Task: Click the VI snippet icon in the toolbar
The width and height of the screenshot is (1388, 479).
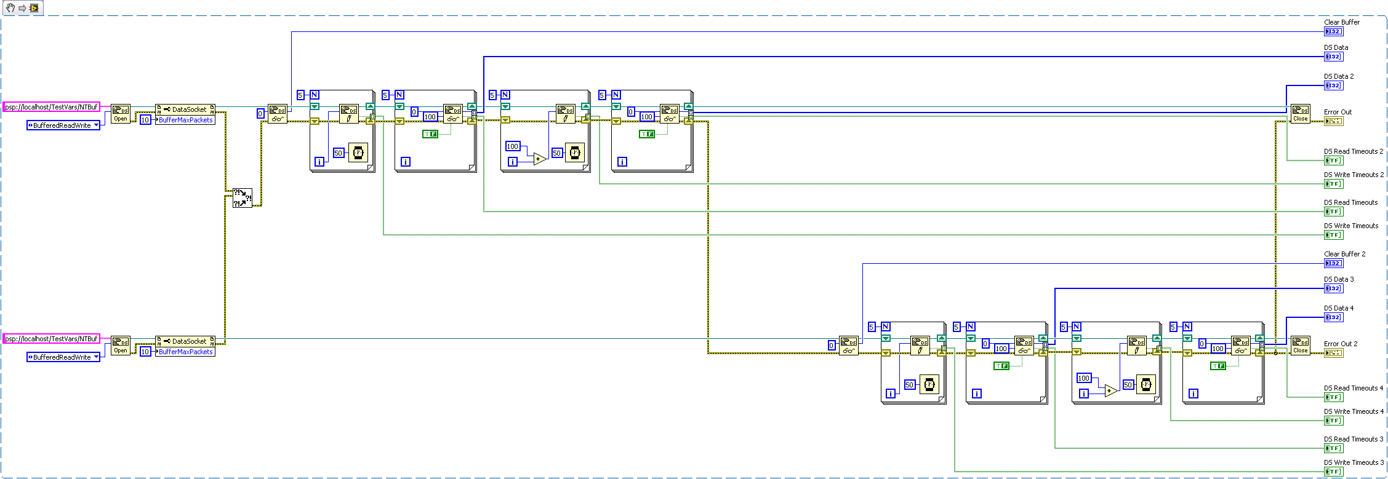Action: (x=34, y=8)
